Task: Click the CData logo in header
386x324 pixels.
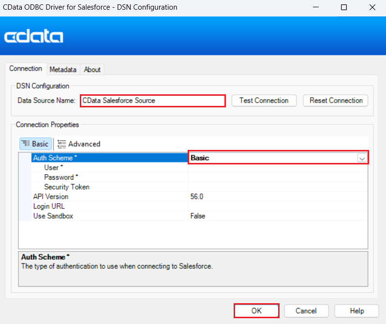Action: coord(34,37)
